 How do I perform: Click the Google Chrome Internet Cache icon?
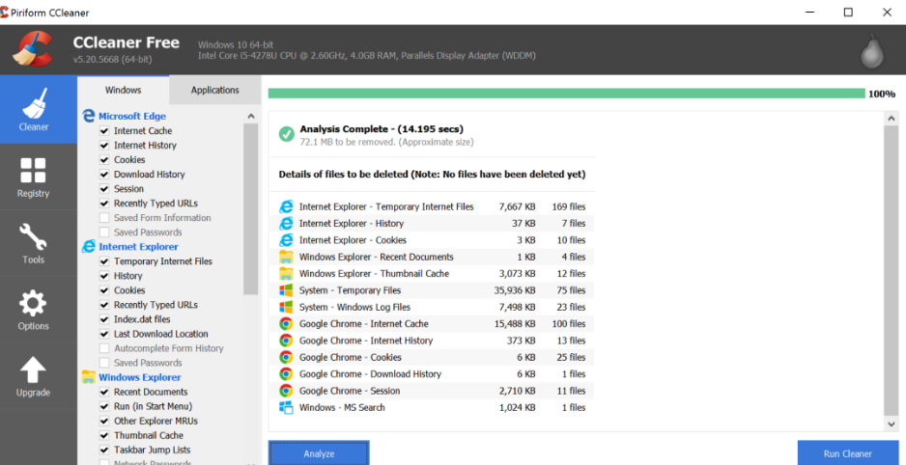[x=286, y=324]
